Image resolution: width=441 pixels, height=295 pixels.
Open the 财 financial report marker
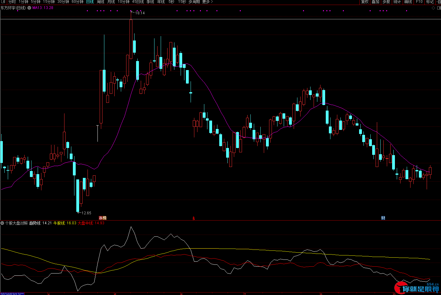(x=383, y=218)
